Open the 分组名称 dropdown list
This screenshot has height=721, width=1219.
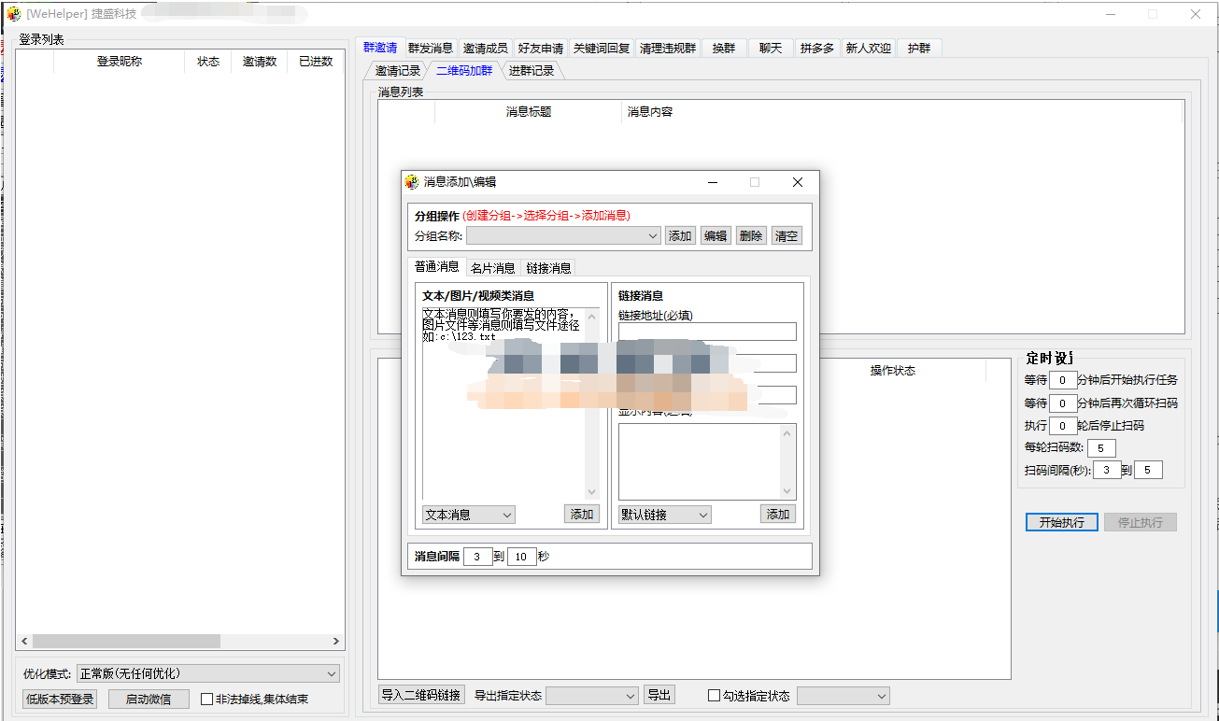(x=653, y=236)
